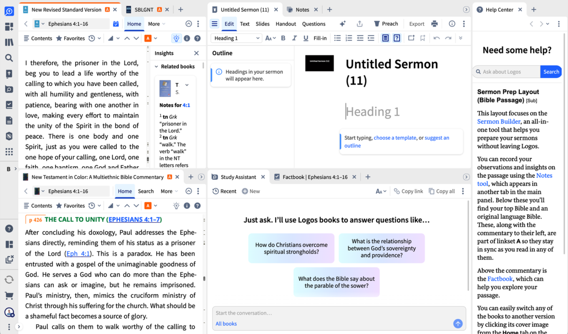Click the commentary panel vertical scrollbar
568x334 pixels.
(204, 279)
